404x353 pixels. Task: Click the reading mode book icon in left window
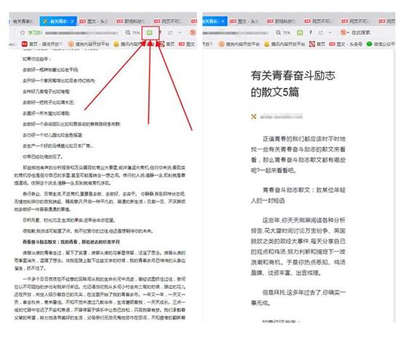pyautogui.click(x=149, y=33)
